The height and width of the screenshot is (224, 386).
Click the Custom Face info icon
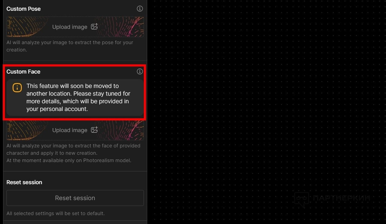pyautogui.click(x=140, y=71)
